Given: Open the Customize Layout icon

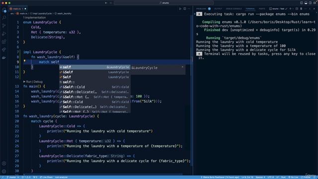Looking at the screenshot, I should point(315,3).
